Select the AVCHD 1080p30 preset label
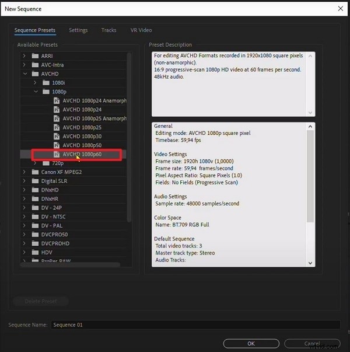 point(82,136)
